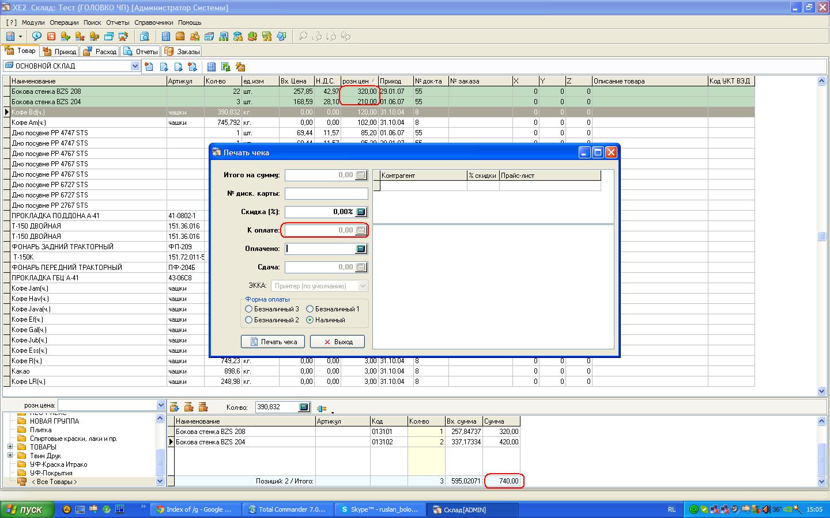Click the Выход button in dialog
Screen dimensions: 830x518
tap(337, 342)
